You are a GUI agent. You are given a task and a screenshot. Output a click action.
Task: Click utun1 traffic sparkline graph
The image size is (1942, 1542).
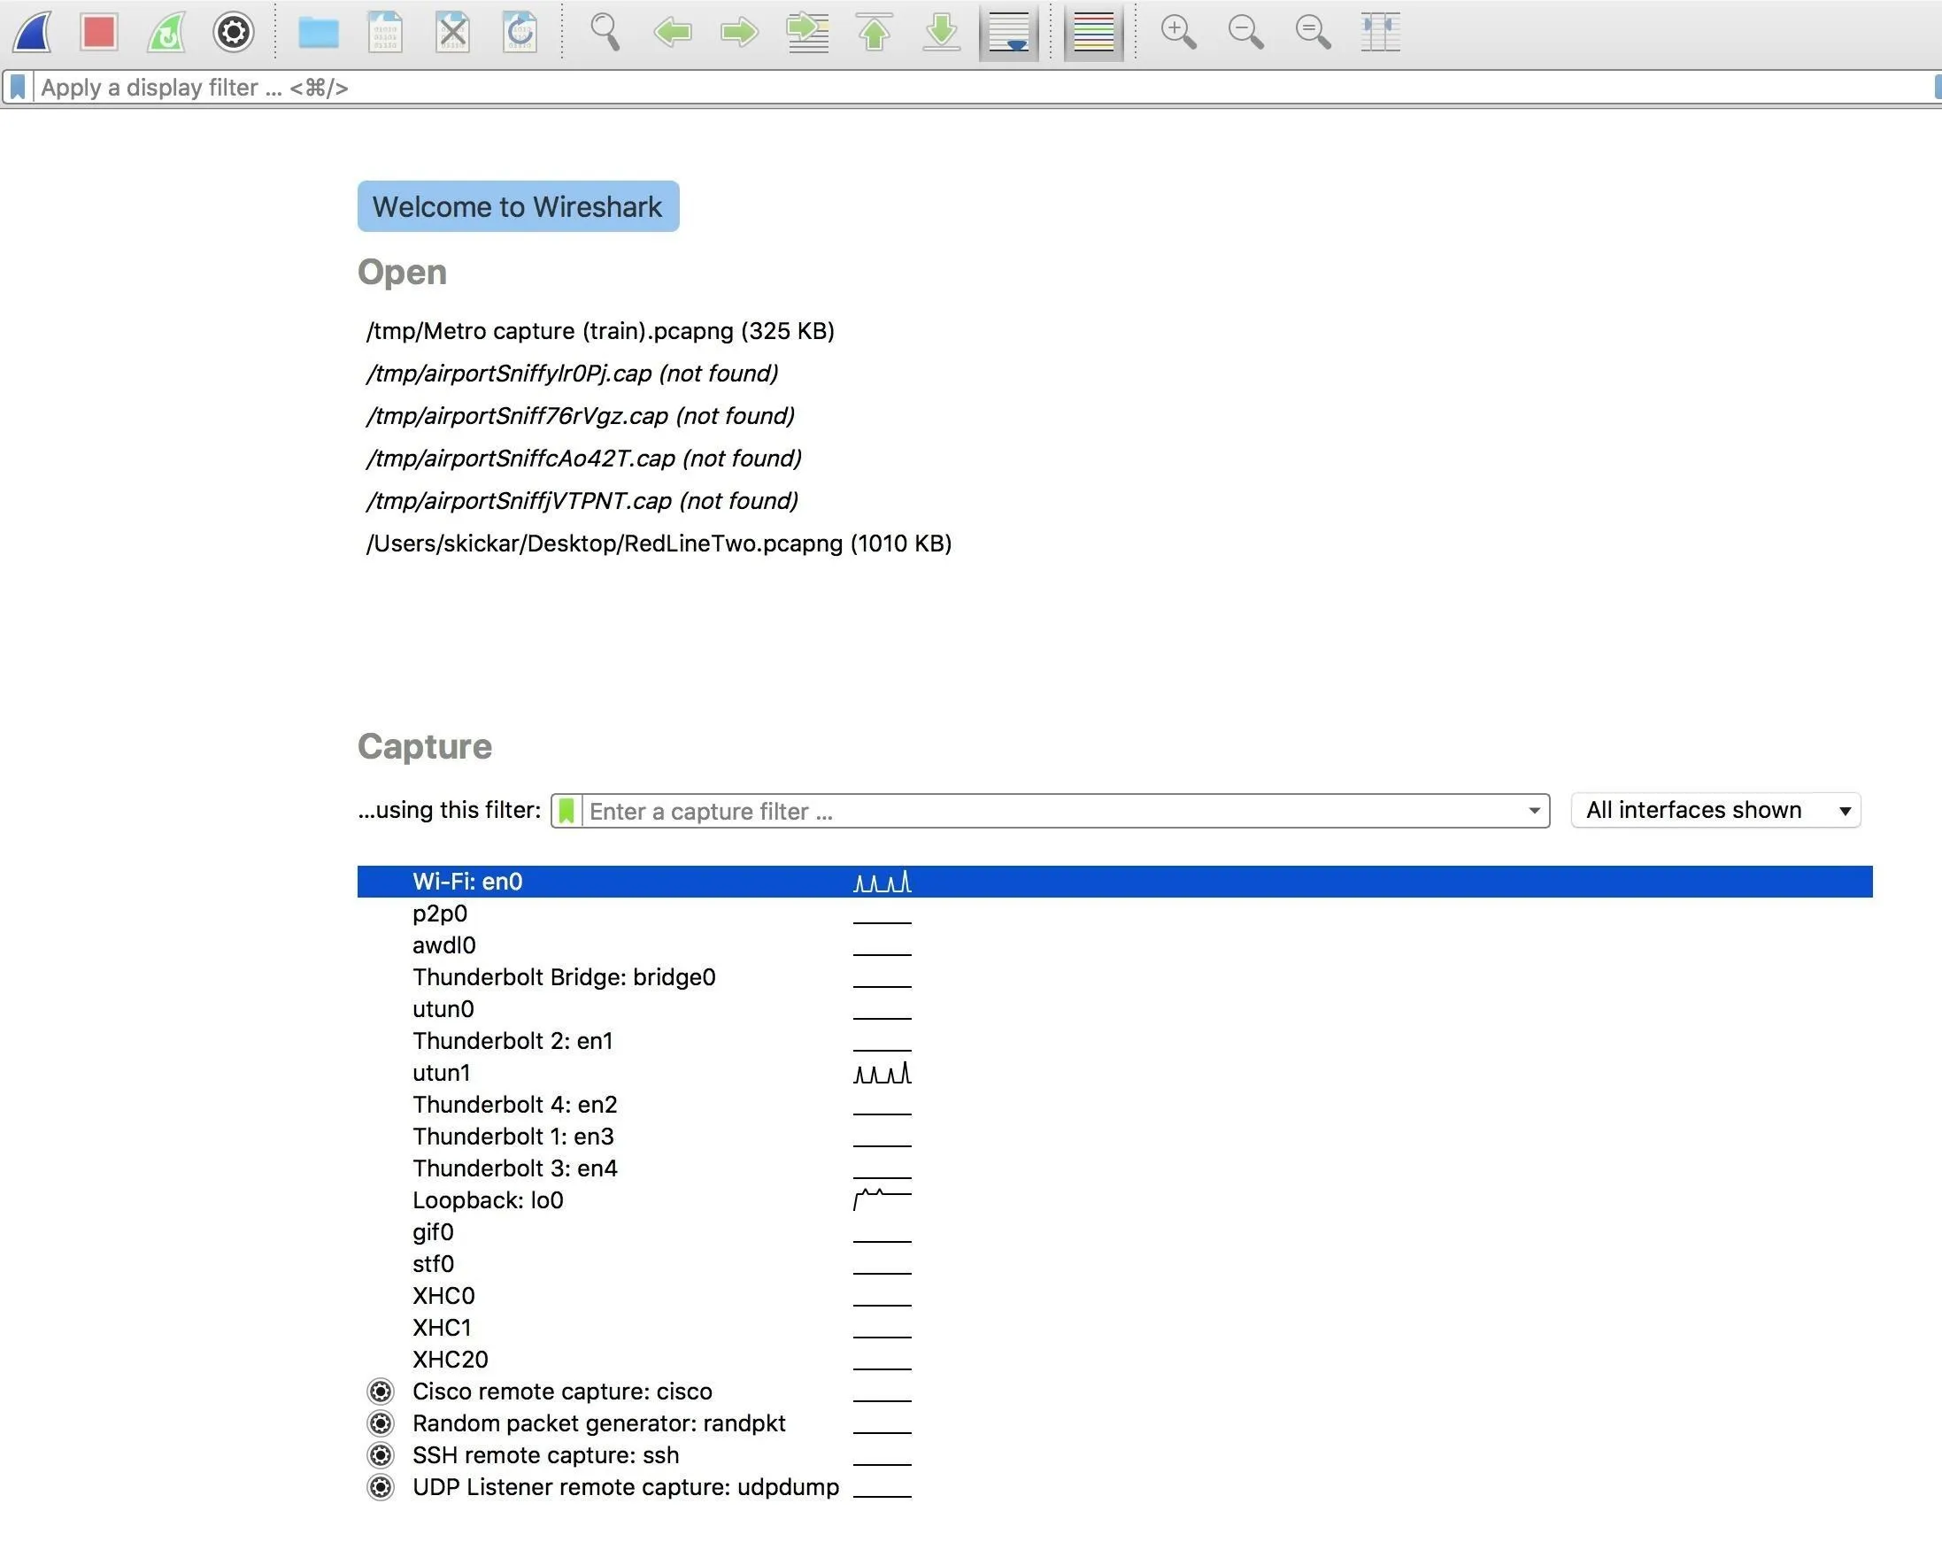pos(882,1073)
